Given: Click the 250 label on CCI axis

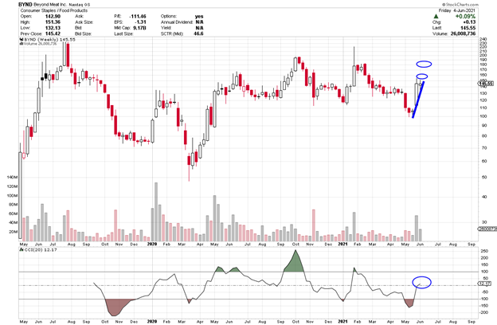Looking at the screenshot, I should (484, 251).
